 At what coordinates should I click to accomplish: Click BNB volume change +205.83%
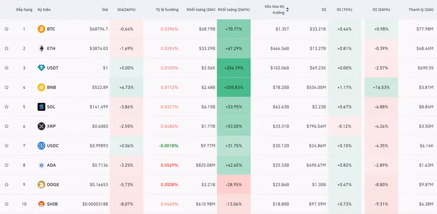tap(234, 87)
